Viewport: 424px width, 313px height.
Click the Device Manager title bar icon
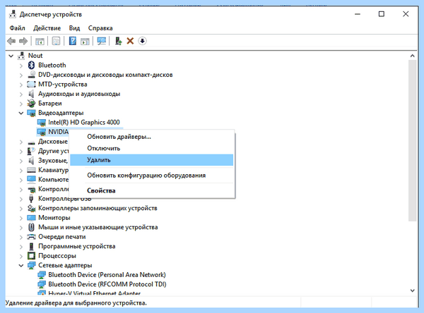coord(13,14)
